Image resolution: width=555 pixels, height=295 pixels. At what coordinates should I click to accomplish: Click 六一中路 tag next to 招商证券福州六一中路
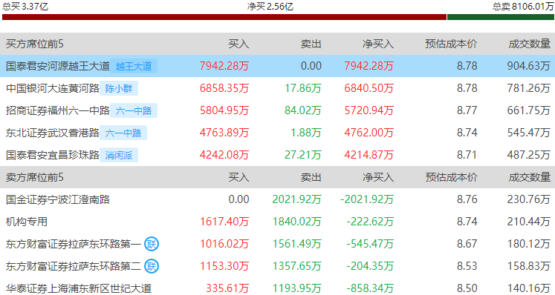pyautogui.click(x=134, y=110)
